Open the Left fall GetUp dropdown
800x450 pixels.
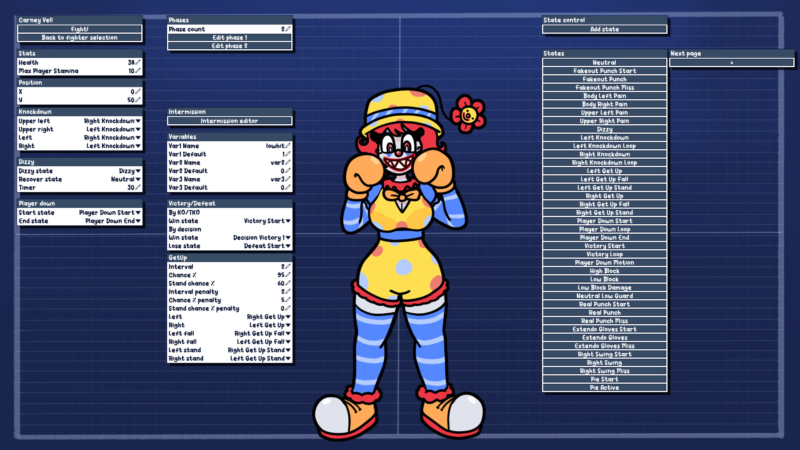(x=288, y=333)
